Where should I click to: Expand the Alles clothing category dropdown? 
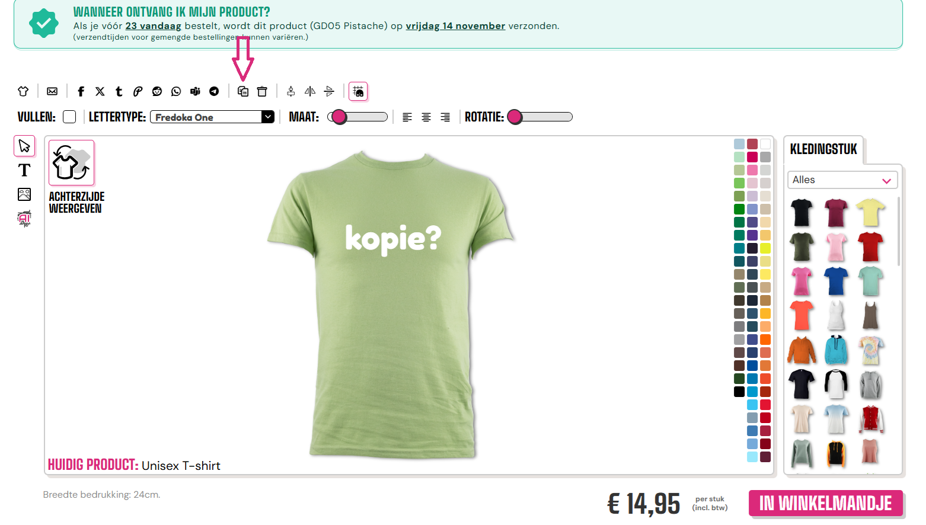pyautogui.click(x=842, y=180)
